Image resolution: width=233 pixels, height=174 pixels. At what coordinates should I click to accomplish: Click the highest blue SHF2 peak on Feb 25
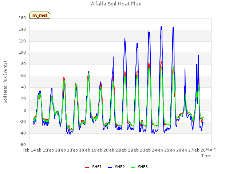[162, 26]
